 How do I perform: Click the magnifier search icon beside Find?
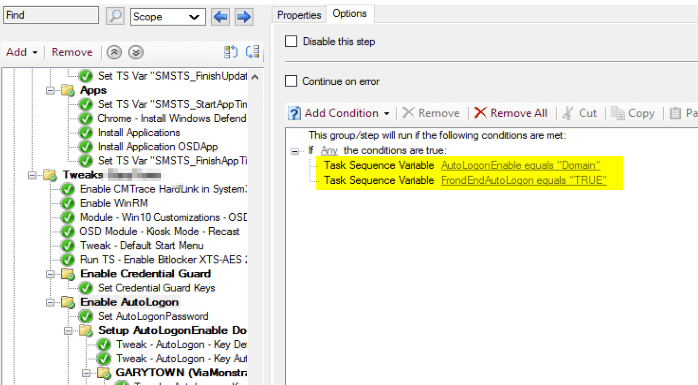point(116,16)
